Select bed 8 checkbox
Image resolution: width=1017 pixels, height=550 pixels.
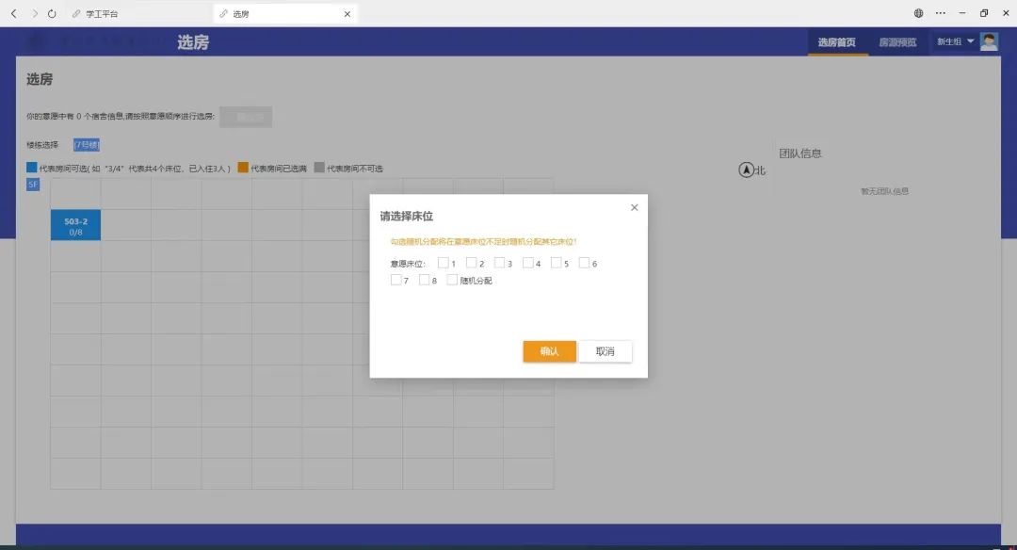click(425, 280)
